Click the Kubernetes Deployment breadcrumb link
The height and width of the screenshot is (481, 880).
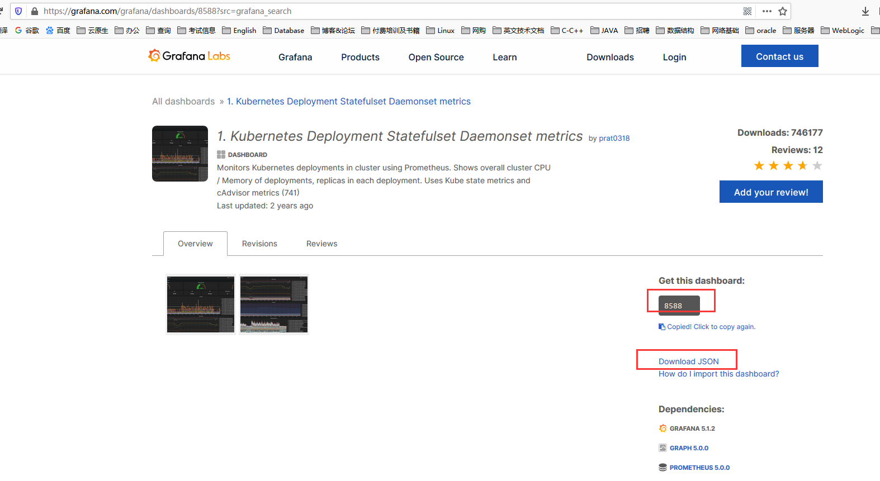(349, 101)
